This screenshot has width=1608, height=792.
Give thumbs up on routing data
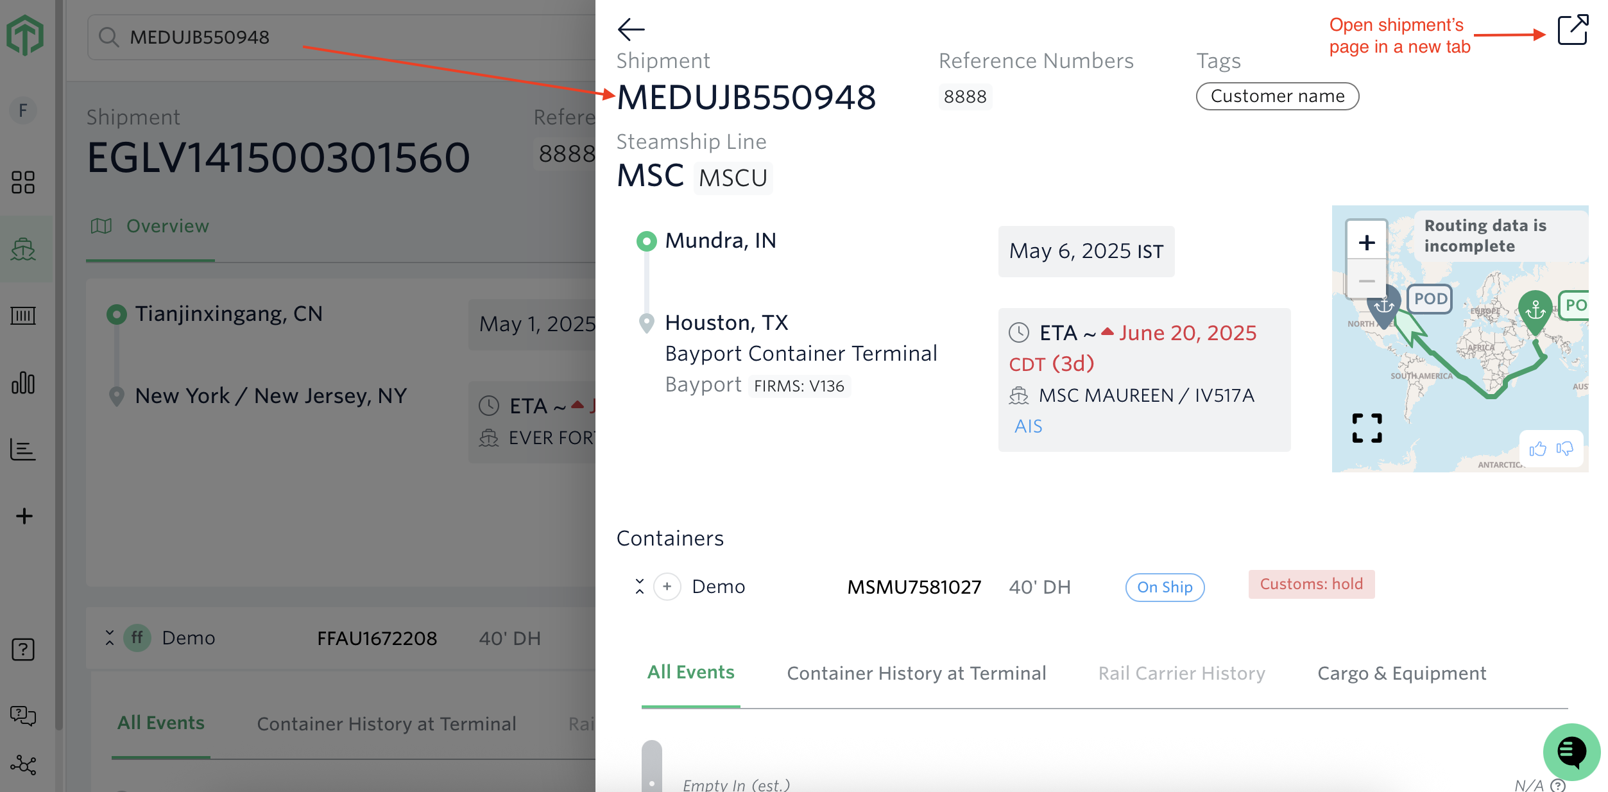click(x=1537, y=449)
